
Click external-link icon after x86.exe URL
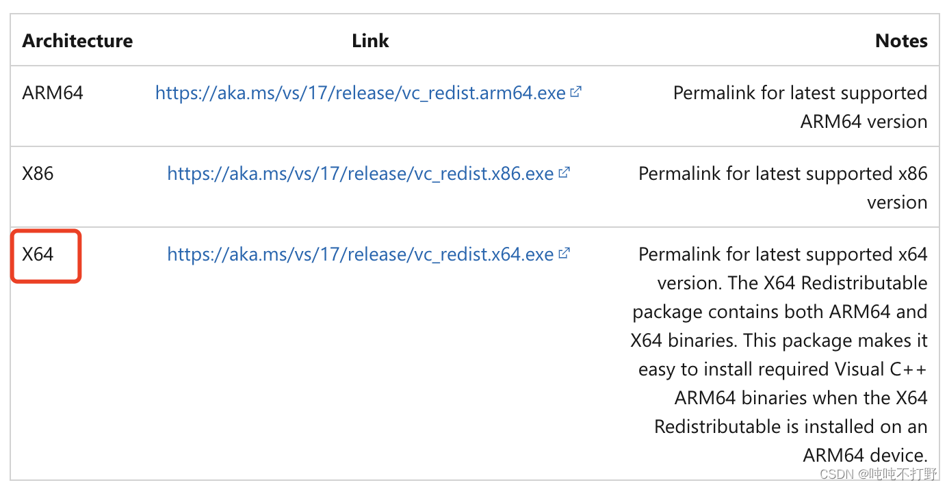point(564,172)
